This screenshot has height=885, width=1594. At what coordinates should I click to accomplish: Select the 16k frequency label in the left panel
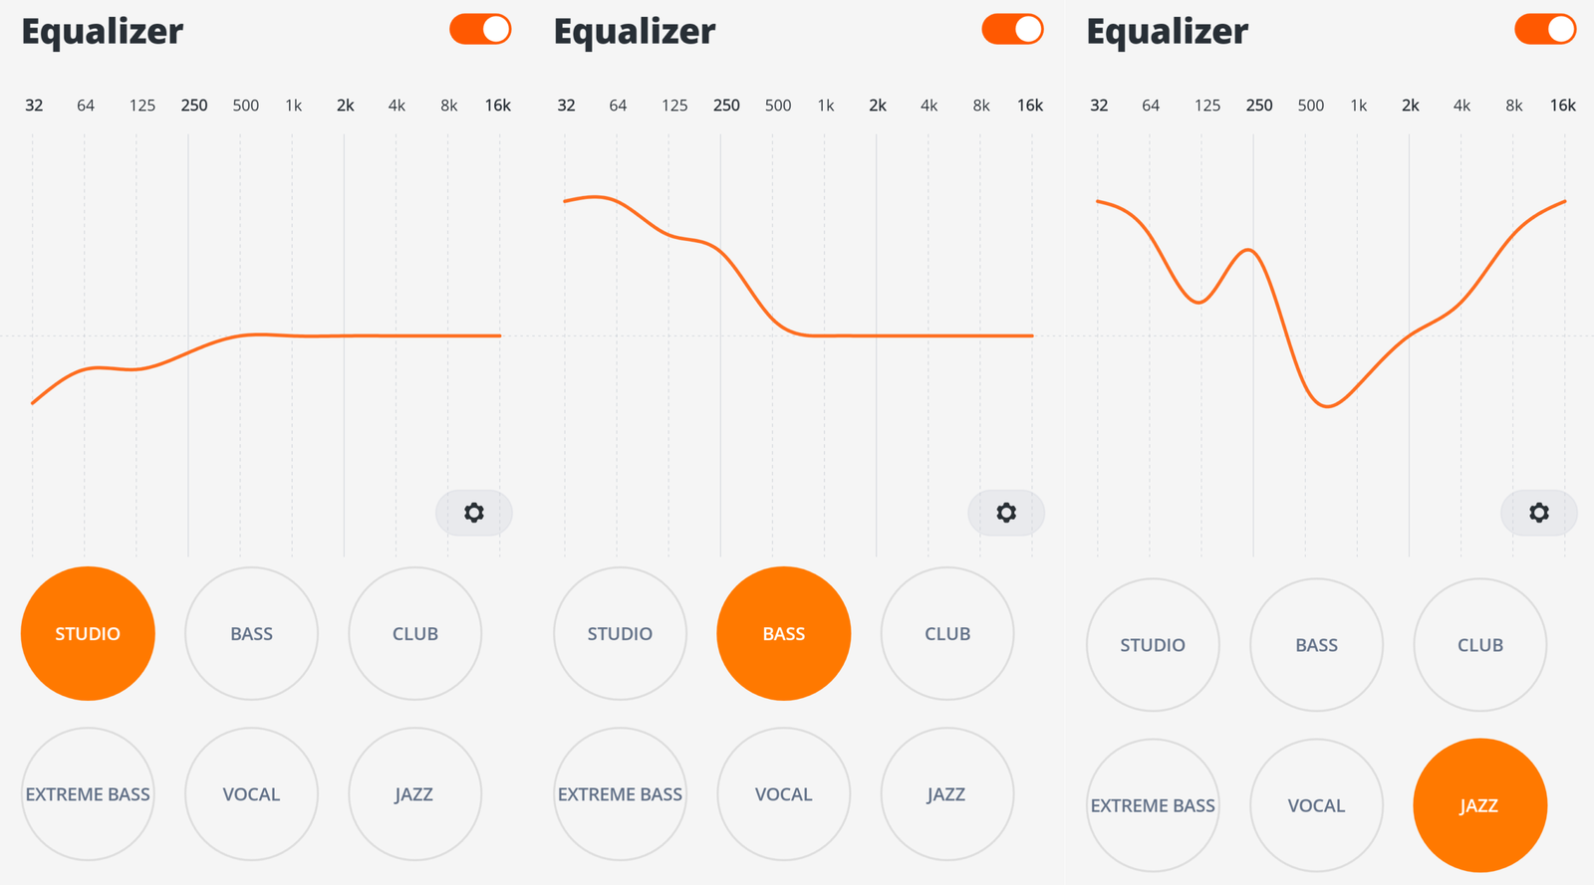pos(498,106)
